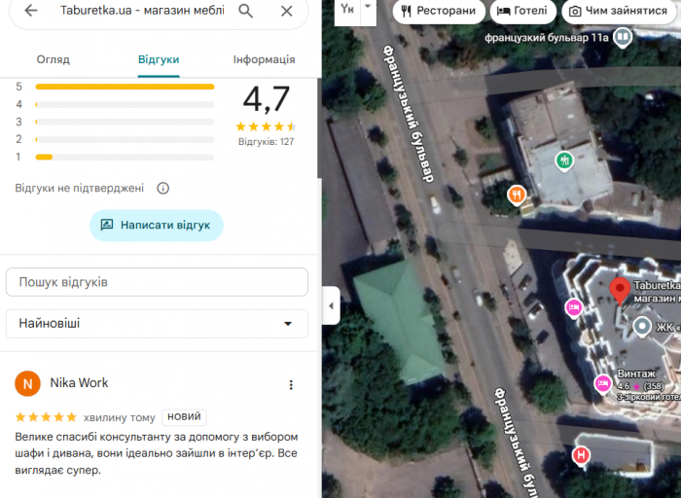
Task: Click the orange restaurant map marker
Action: point(517,196)
